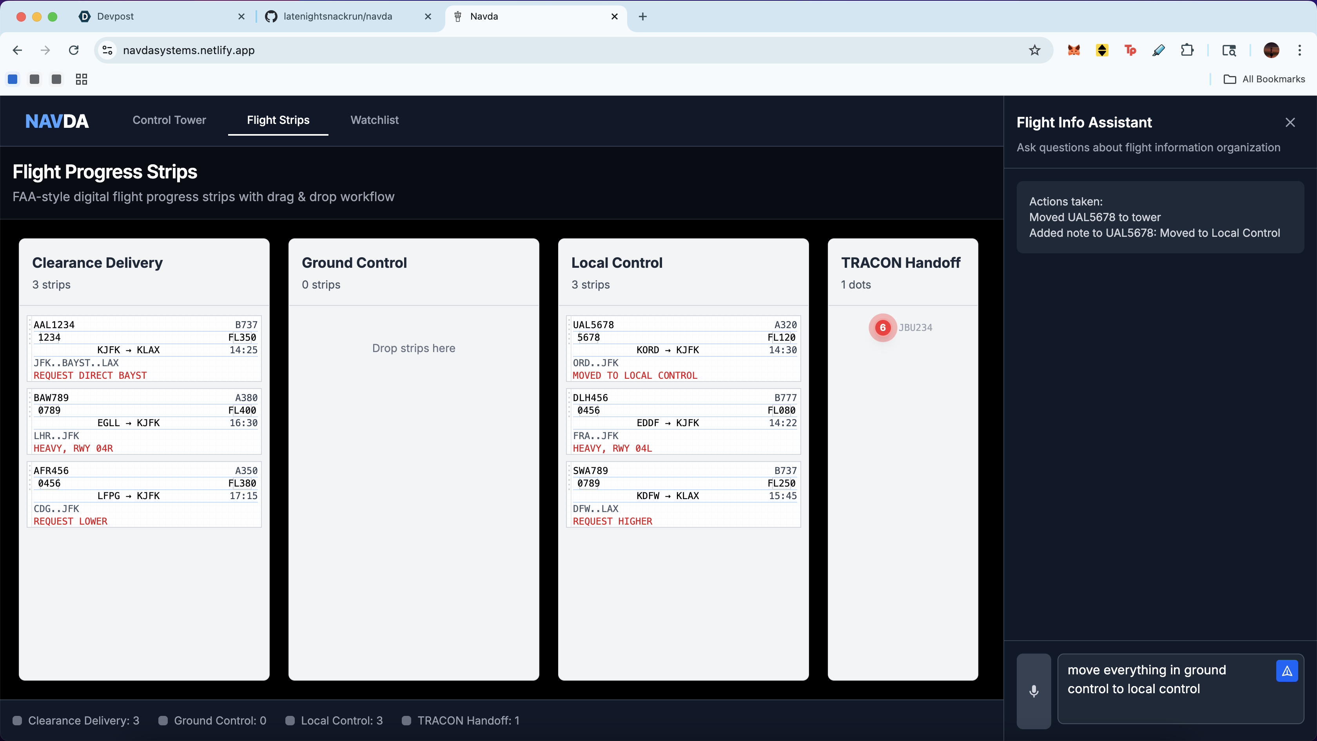1317x741 pixels.
Task: Reload the Navda page
Action: pos(74,50)
